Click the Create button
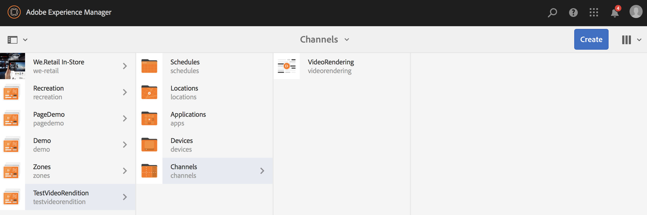The height and width of the screenshot is (215, 647). [591, 39]
